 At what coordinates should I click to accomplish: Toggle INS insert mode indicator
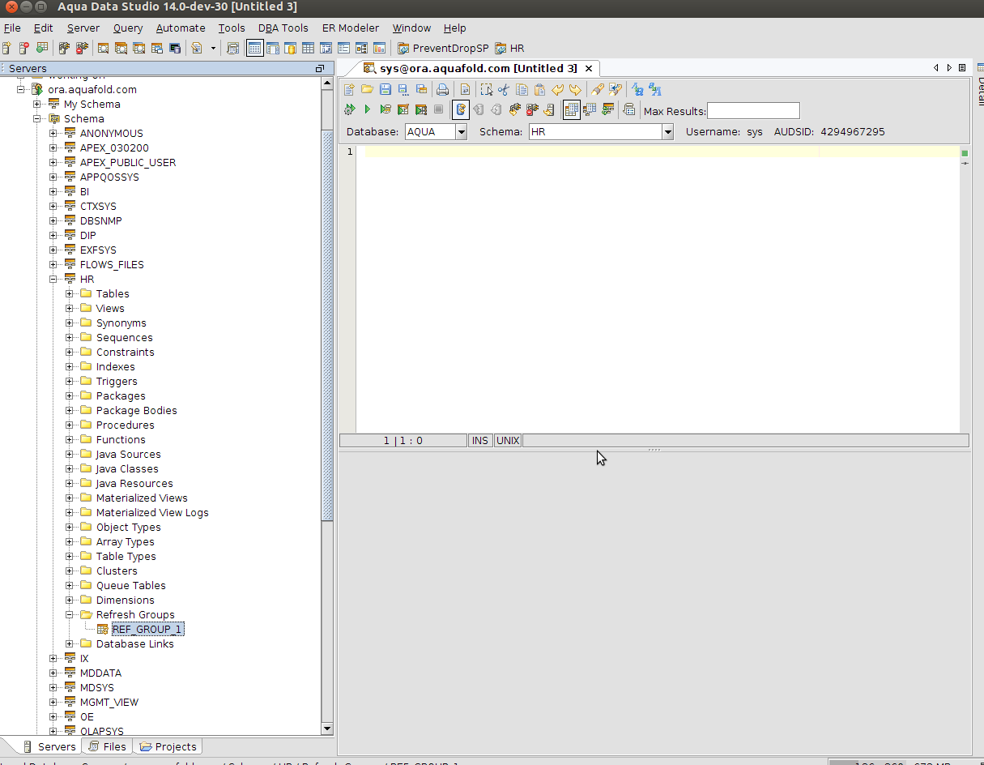480,441
